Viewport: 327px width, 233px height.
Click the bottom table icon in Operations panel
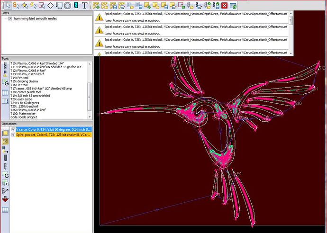(5, 210)
